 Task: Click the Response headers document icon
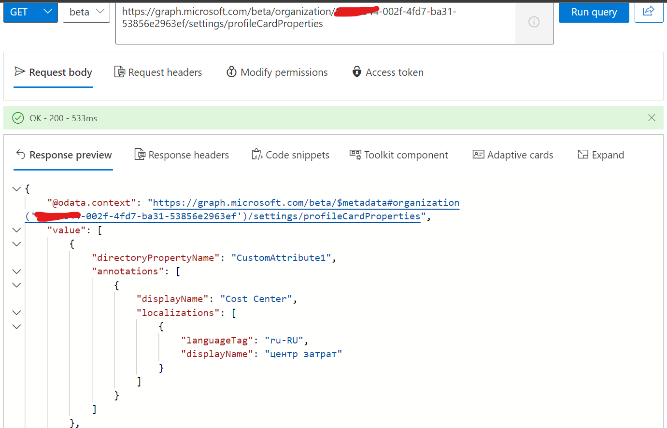(140, 155)
